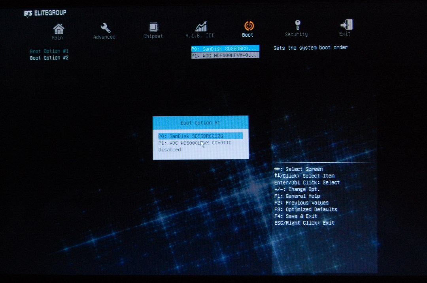427x283 pixels.
Task: Go to the Chipset tab label
Action: click(x=153, y=36)
